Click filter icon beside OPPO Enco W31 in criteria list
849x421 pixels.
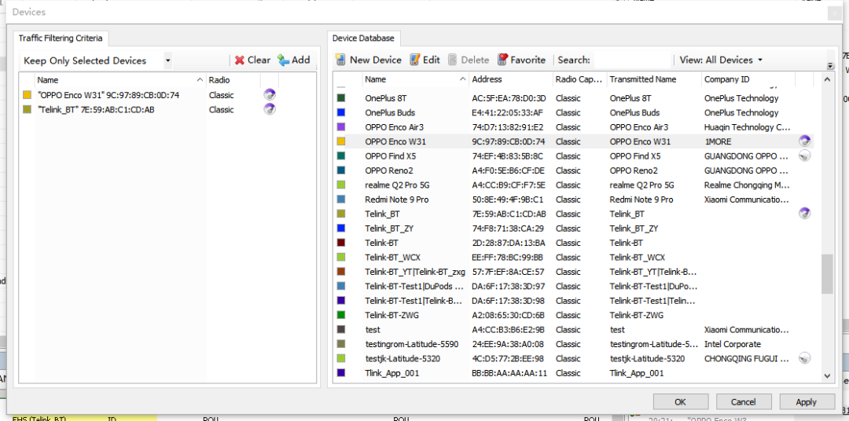click(269, 95)
